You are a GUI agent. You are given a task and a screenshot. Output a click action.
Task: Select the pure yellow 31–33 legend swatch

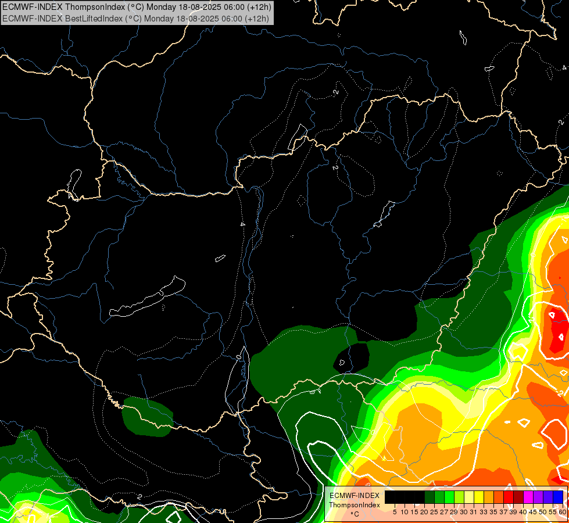479,497
